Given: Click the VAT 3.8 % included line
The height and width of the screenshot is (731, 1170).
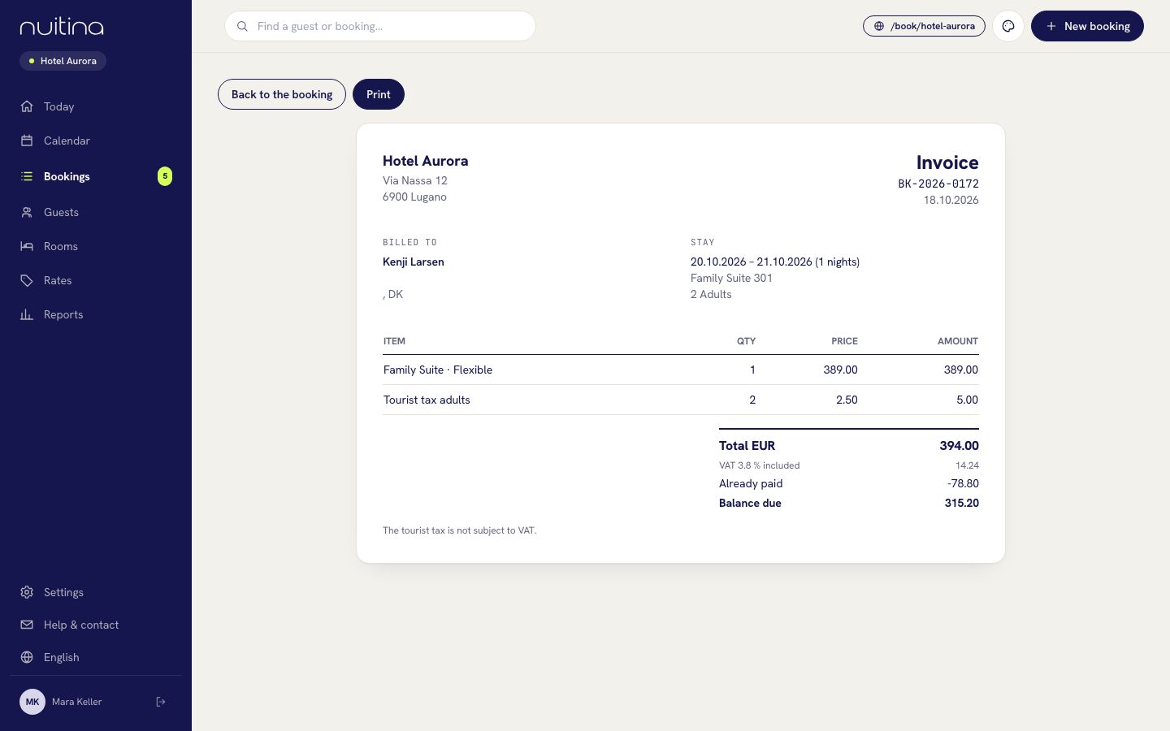Looking at the screenshot, I should [848, 465].
